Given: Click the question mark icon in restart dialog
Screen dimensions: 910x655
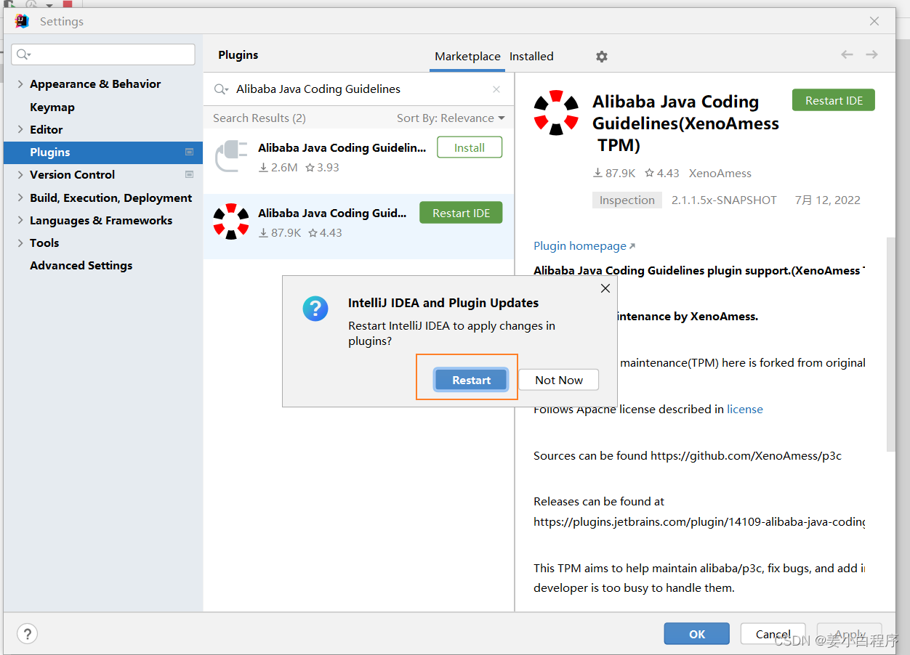Looking at the screenshot, I should (315, 309).
